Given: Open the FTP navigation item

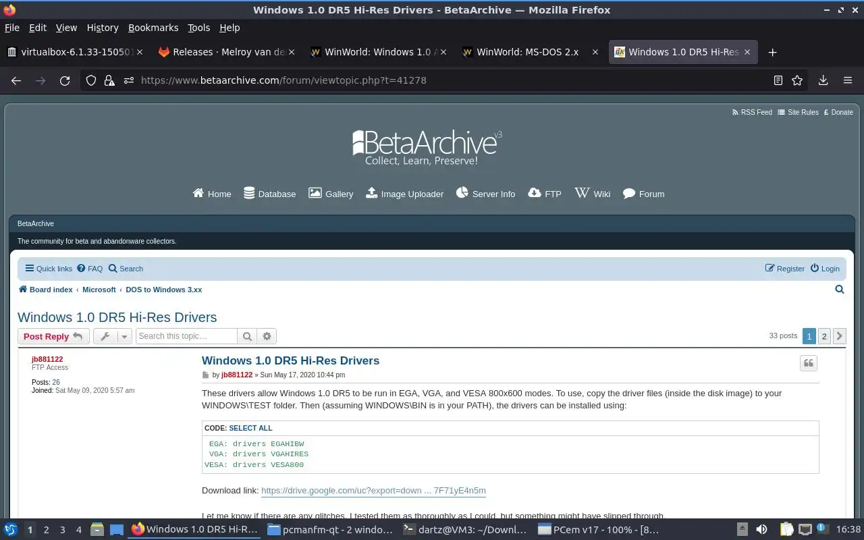Looking at the screenshot, I should click(545, 194).
